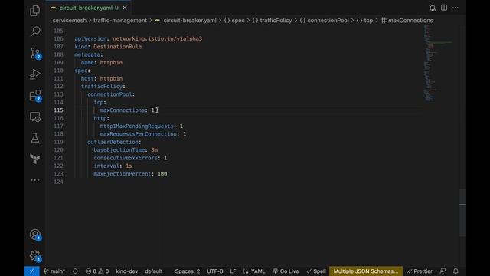This screenshot has width=490, height=276.
Task: Open editor More Actions menu
Action: tap(456, 8)
